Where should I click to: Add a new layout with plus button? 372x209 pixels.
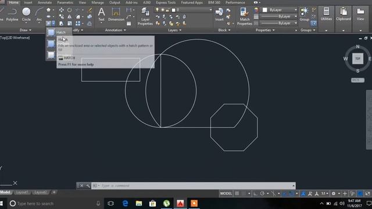point(54,192)
